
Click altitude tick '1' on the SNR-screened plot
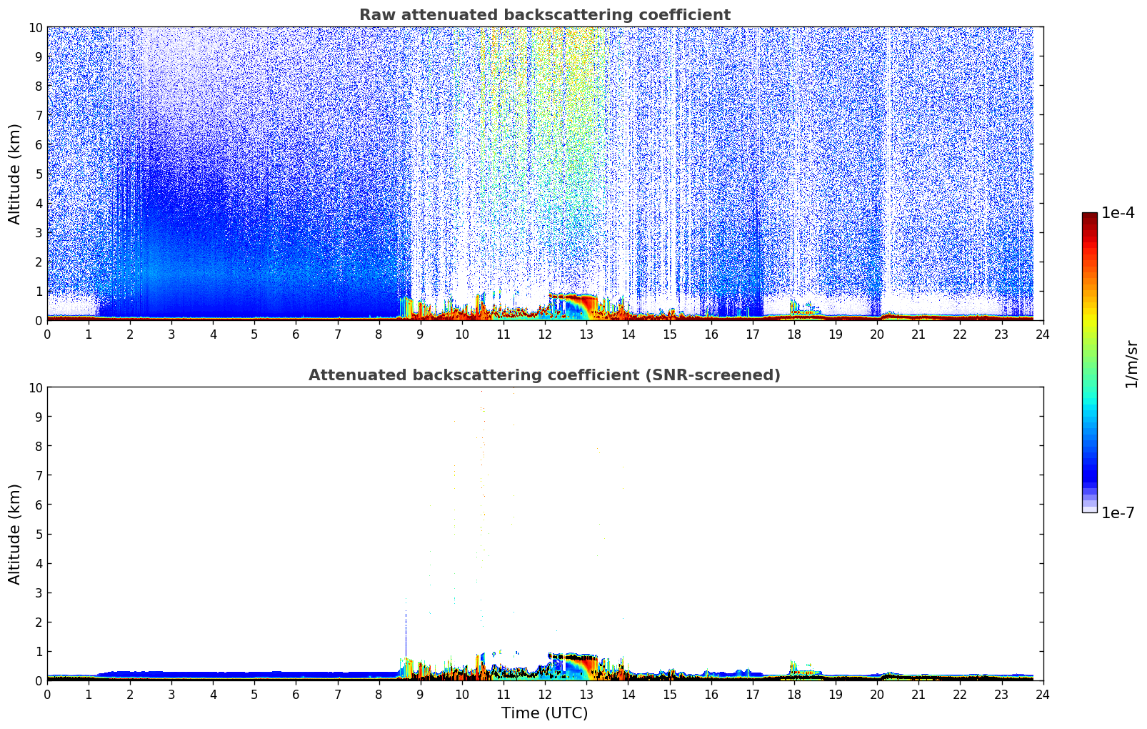tap(39, 651)
